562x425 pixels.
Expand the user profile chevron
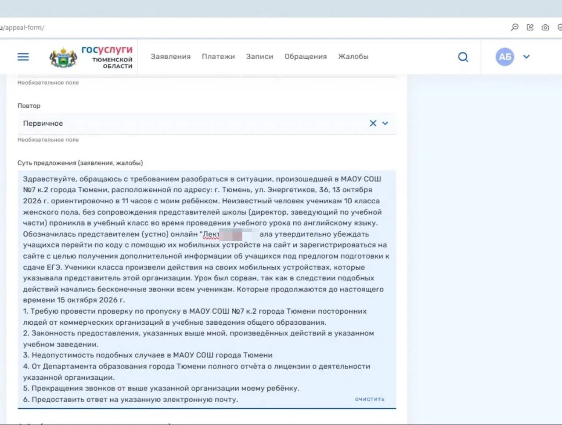click(526, 57)
